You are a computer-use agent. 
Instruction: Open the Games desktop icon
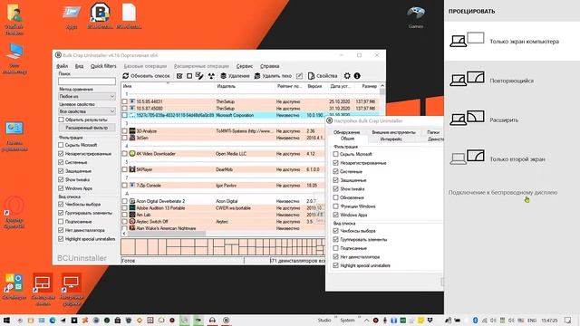tap(416, 17)
